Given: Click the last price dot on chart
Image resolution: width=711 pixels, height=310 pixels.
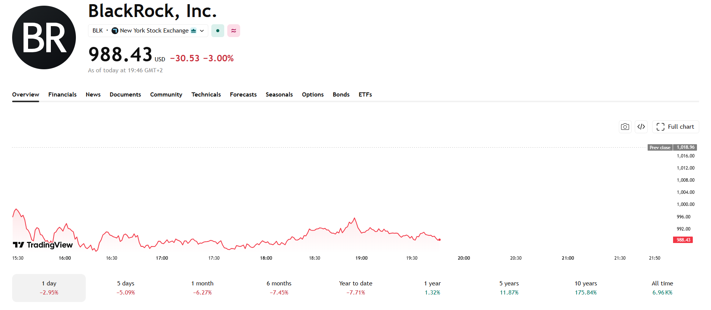Looking at the screenshot, I should pyautogui.click(x=439, y=240).
